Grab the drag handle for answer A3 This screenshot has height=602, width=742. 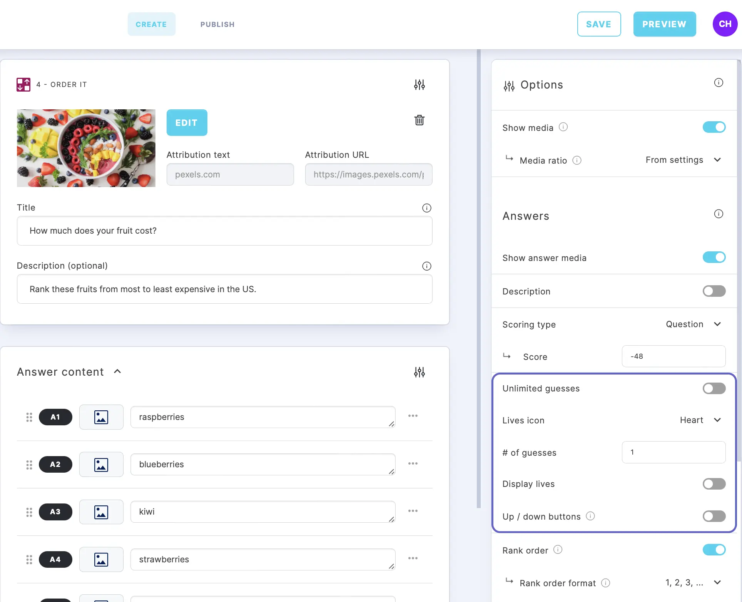[x=29, y=512]
